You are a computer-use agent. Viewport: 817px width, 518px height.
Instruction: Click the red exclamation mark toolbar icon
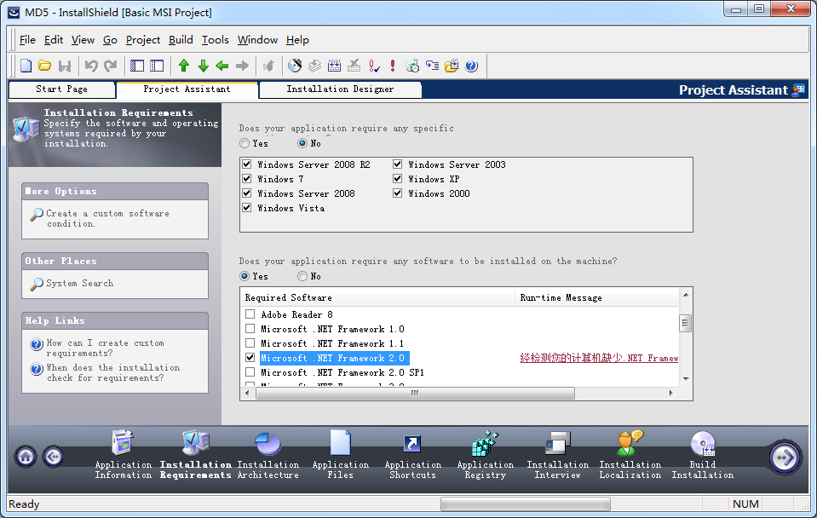[393, 66]
